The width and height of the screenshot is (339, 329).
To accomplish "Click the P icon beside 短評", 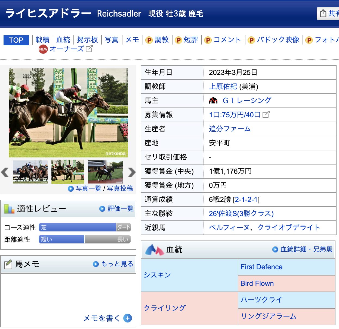I will (x=178, y=40).
